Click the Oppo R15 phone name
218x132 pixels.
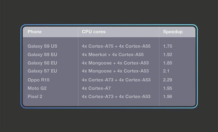click(39, 80)
